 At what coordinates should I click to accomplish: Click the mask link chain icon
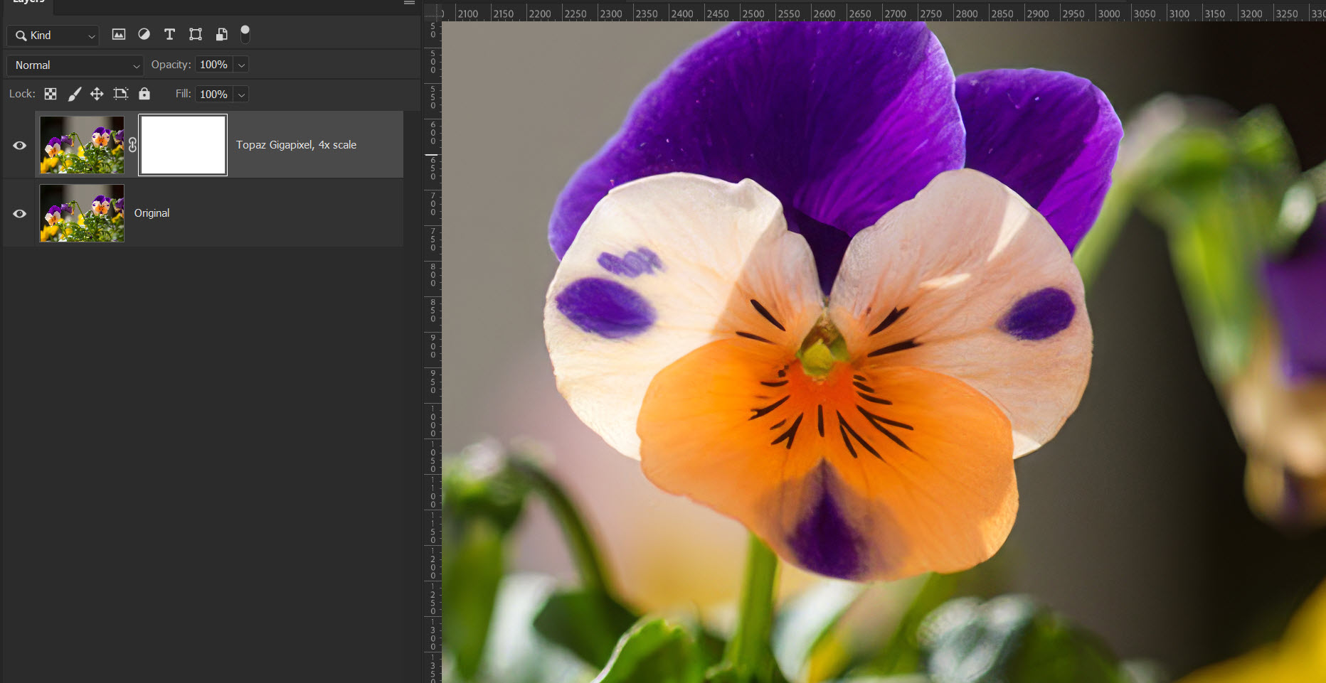click(x=132, y=145)
